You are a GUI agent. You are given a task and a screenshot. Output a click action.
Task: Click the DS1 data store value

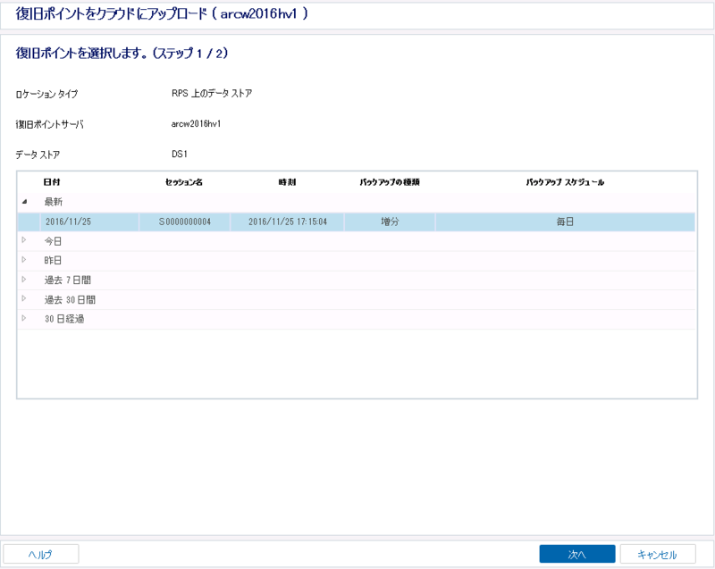180,154
